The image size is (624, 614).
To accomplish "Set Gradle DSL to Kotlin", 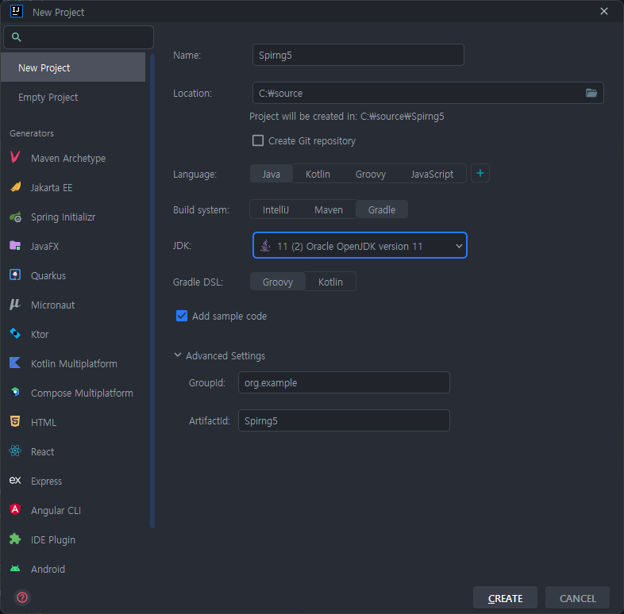I will (330, 282).
